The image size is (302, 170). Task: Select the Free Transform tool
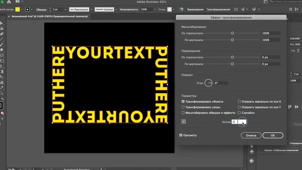2,61
